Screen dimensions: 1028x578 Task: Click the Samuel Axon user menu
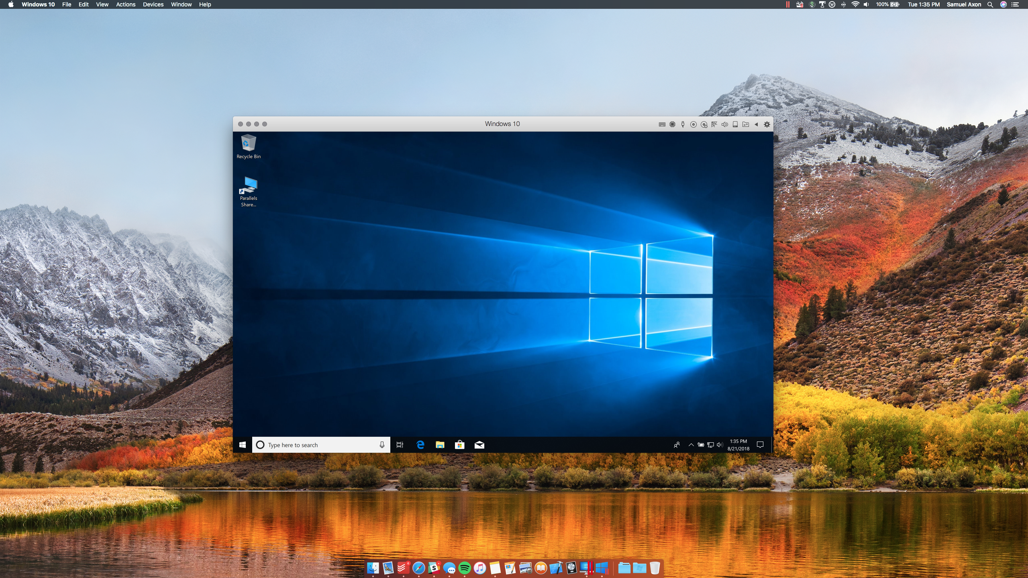964,4
